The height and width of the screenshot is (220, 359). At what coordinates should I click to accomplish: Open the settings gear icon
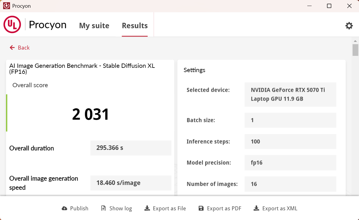pyautogui.click(x=349, y=25)
